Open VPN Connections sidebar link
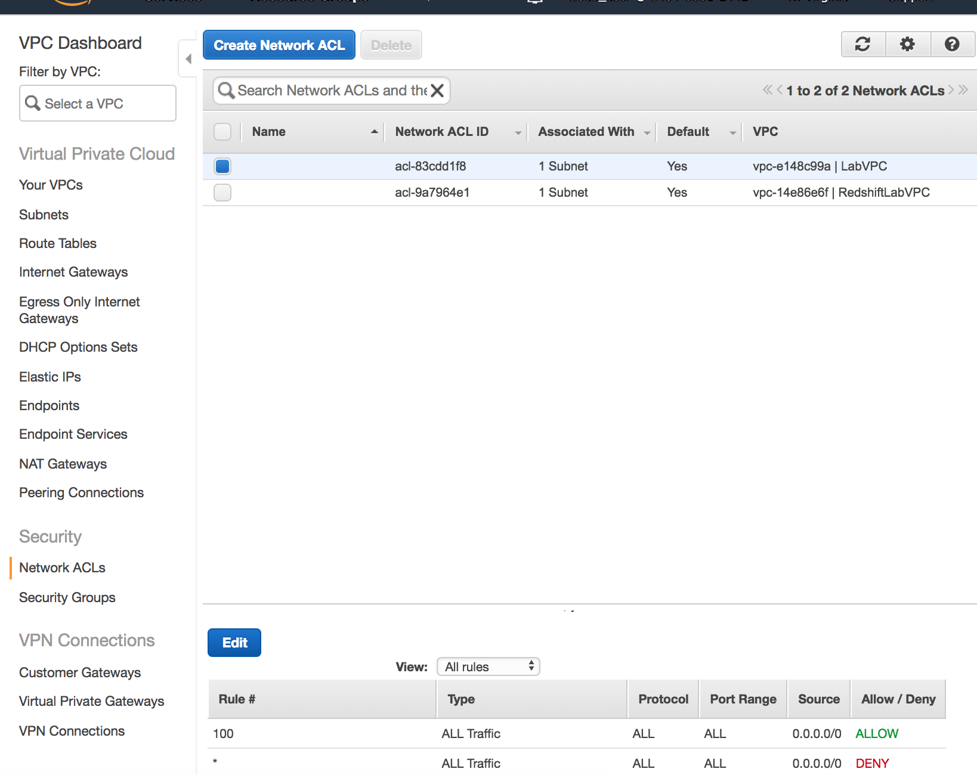The image size is (977, 775). pos(72,731)
